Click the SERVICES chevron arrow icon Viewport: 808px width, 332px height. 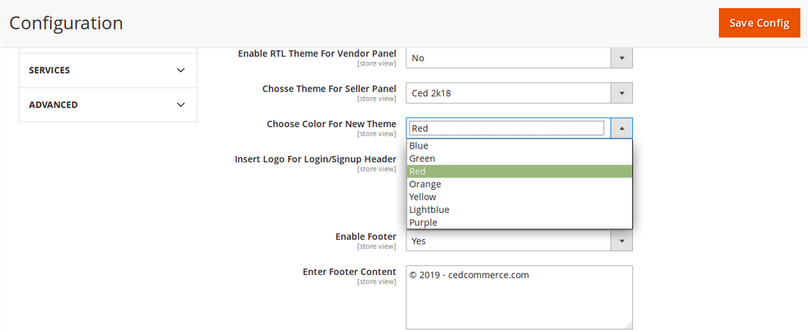pyautogui.click(x=181, y=70)
